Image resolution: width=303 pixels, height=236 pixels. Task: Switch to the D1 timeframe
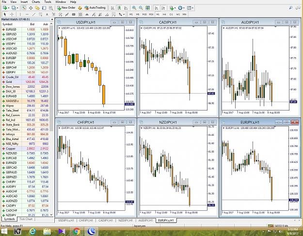[171, 14]
